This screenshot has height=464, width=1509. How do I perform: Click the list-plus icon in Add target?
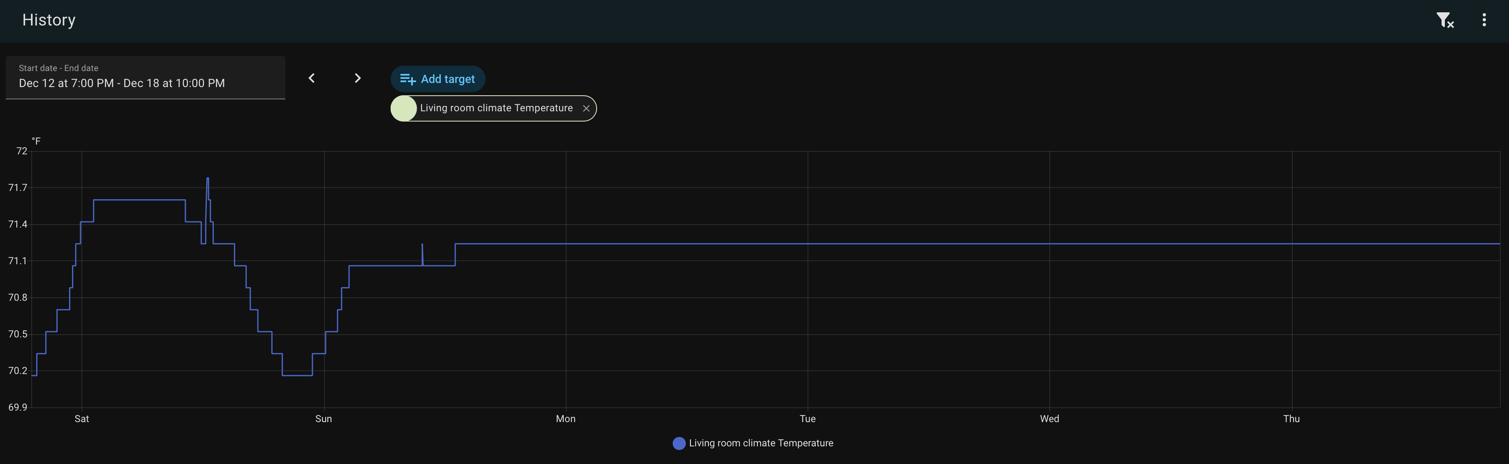(407, 79)
